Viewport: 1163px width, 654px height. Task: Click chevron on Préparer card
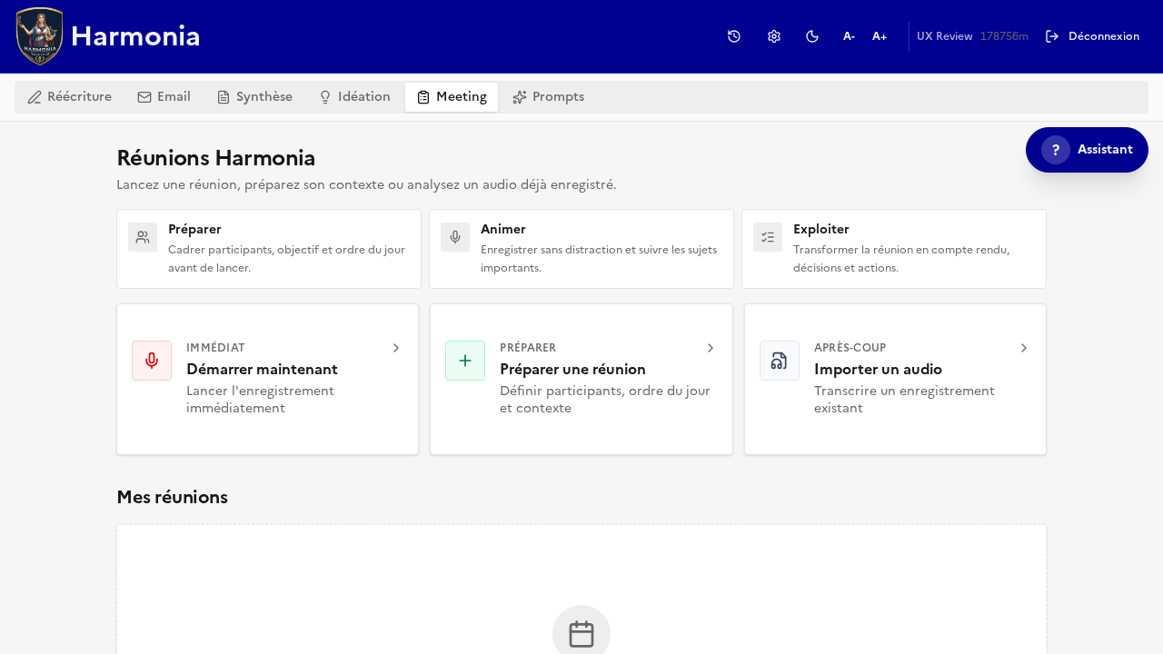click(x=711, y=348)
